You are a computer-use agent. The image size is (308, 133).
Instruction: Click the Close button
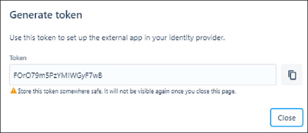tap(286, 118)
